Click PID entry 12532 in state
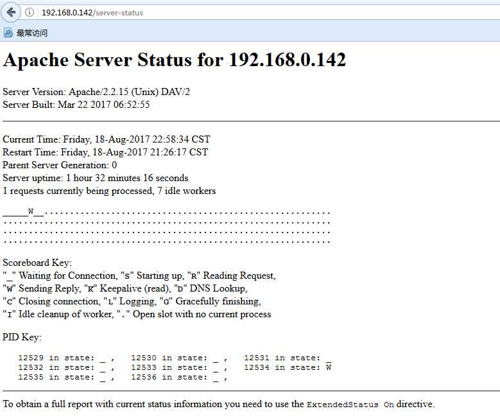This screenshot has width=500, height=420. (66, 367)
